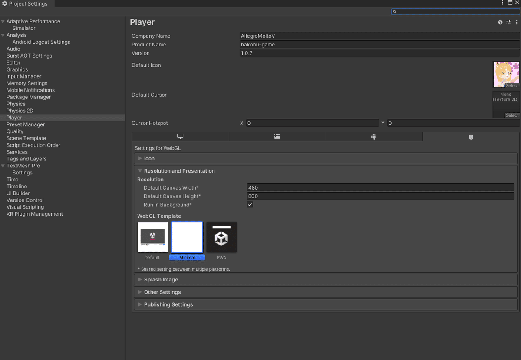Viewport: 521px width, 360px height.
Task: Click the Player preset sliders icon
Action: coord(508,22)
